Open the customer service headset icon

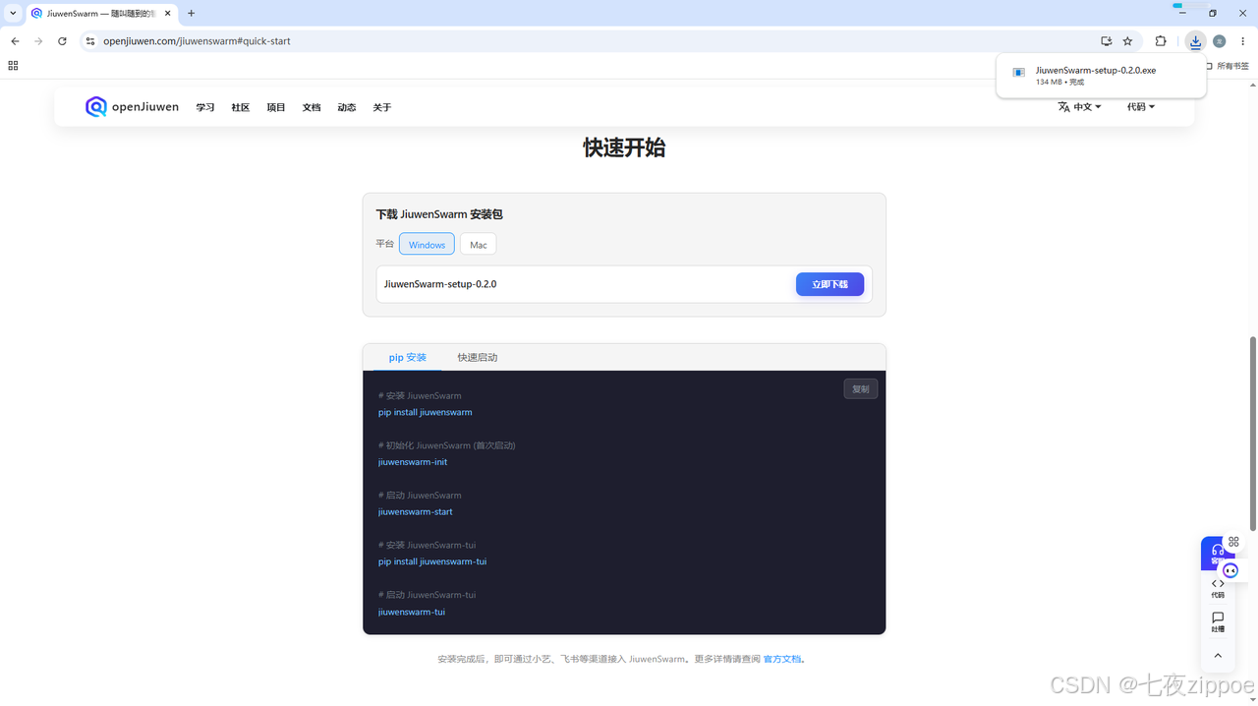1218,552
